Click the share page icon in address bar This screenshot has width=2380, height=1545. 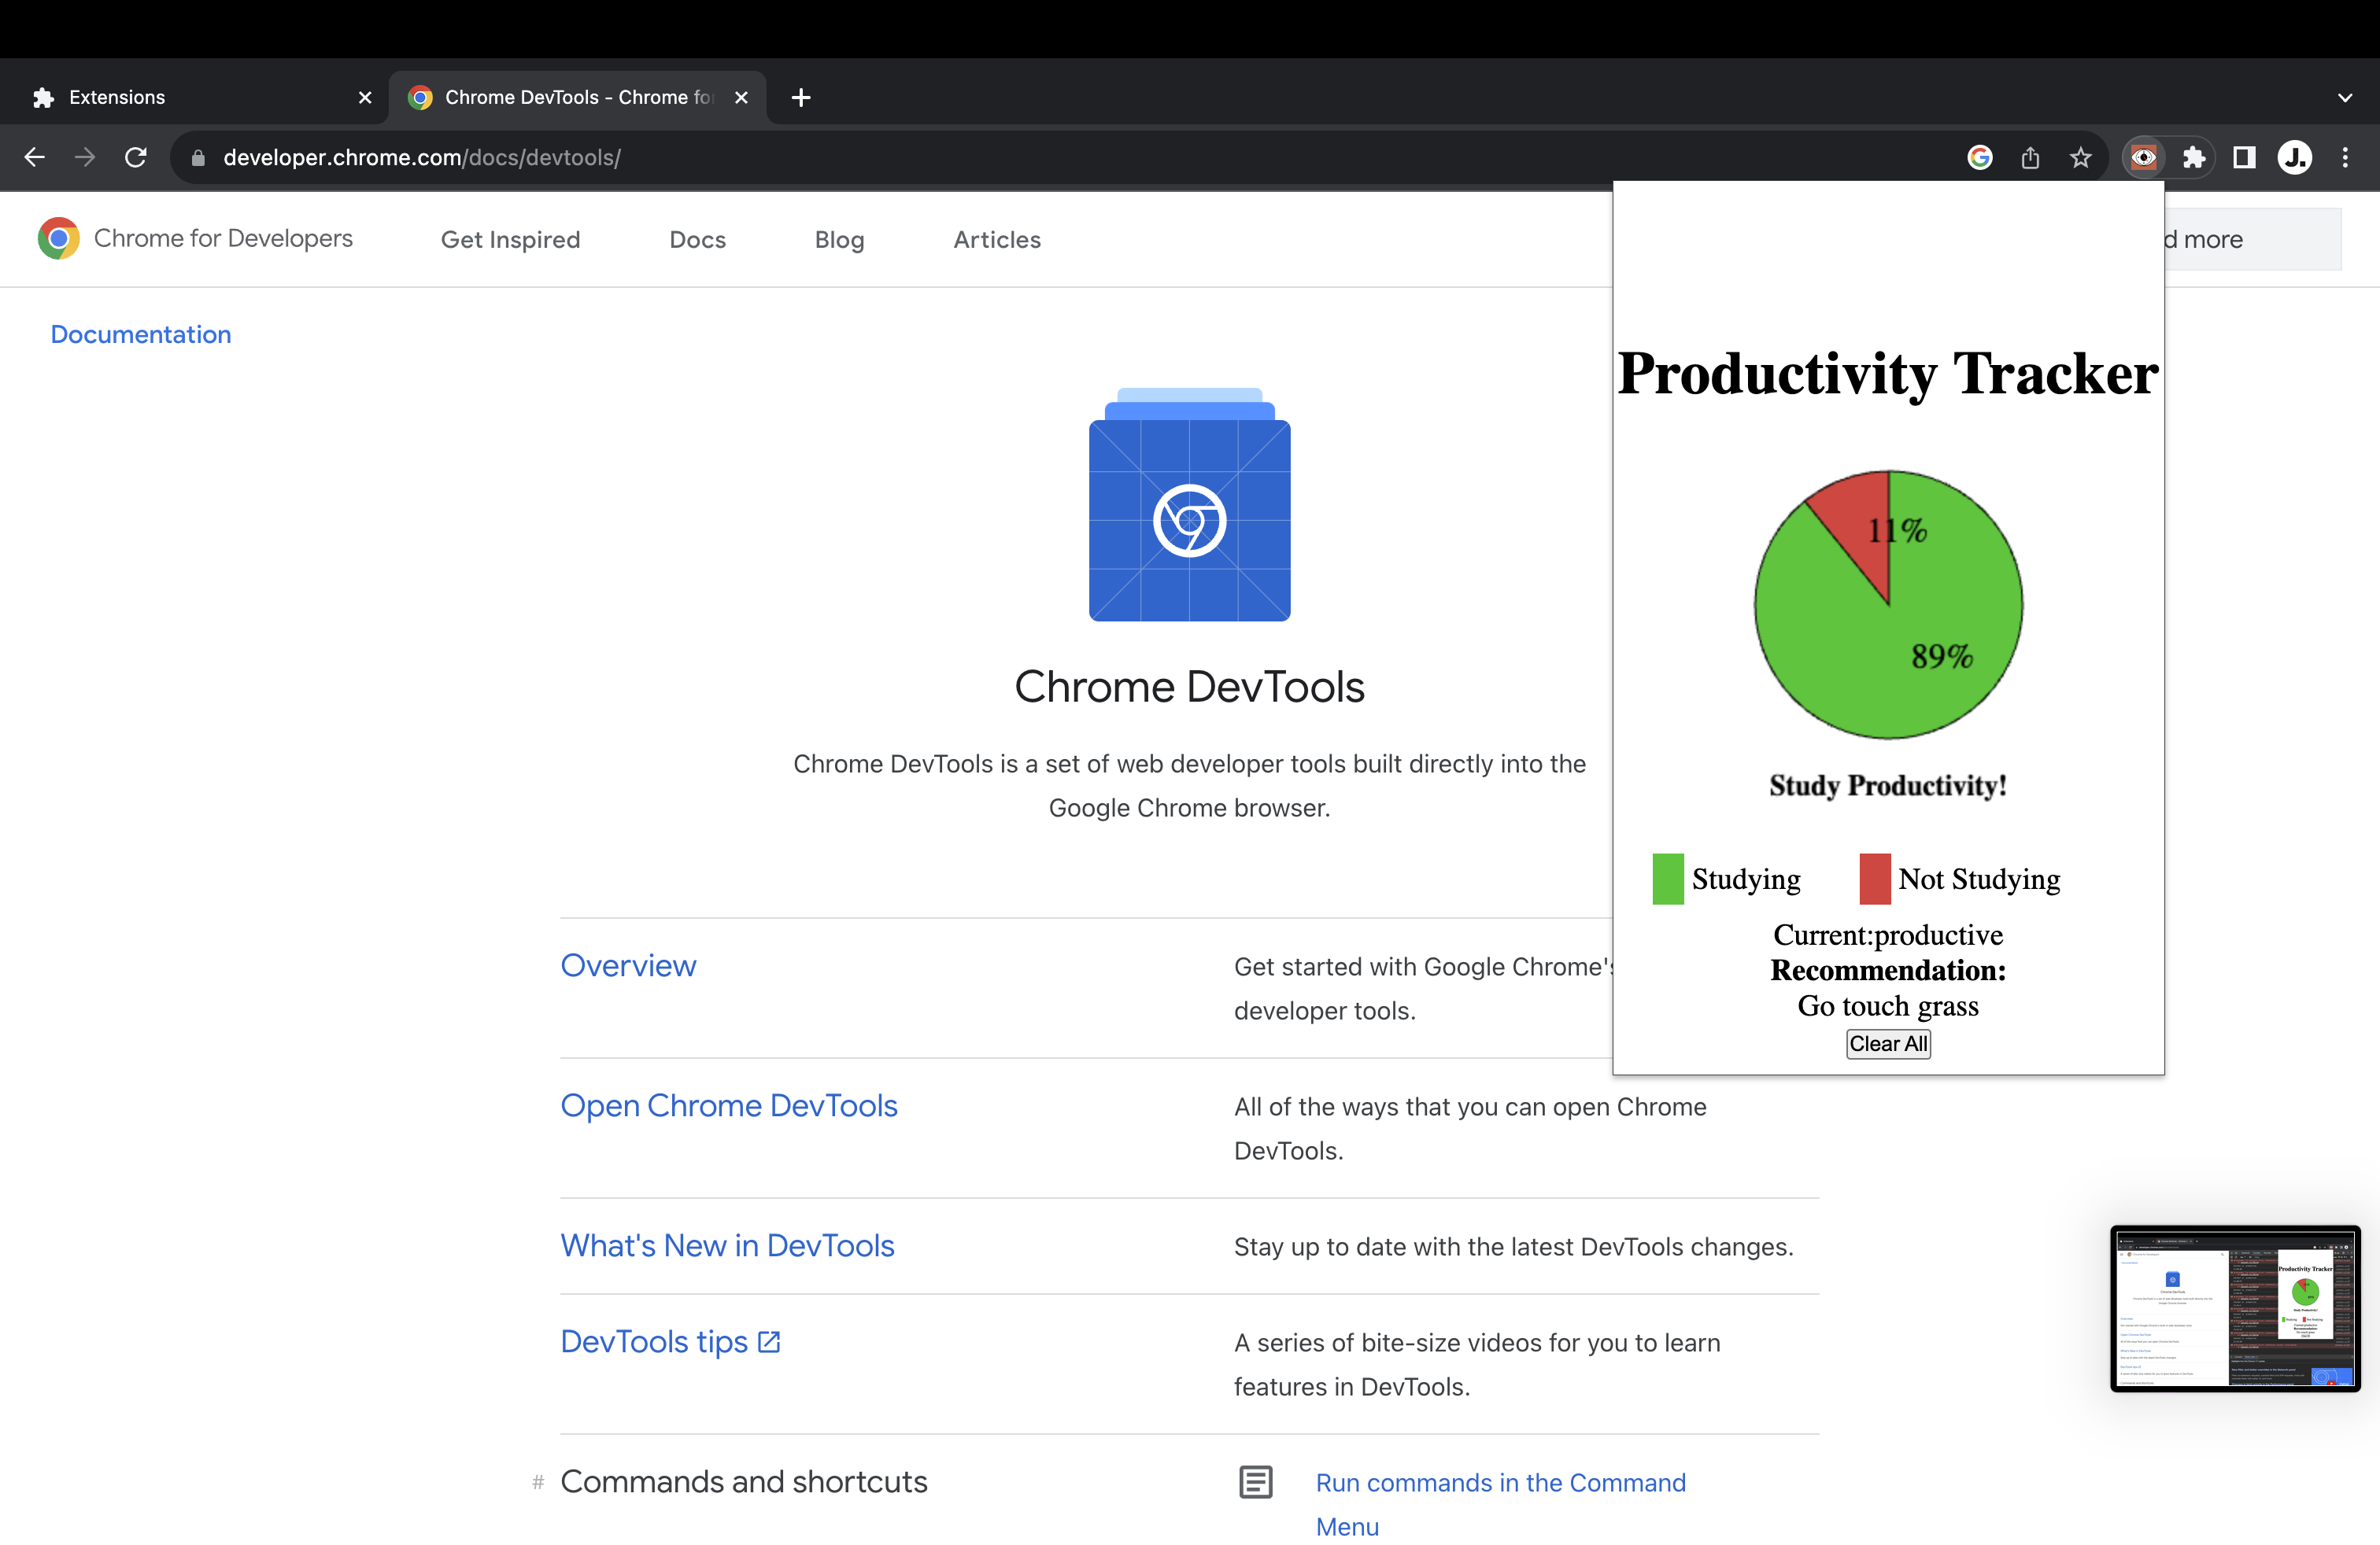click(x=2030, y=157)
